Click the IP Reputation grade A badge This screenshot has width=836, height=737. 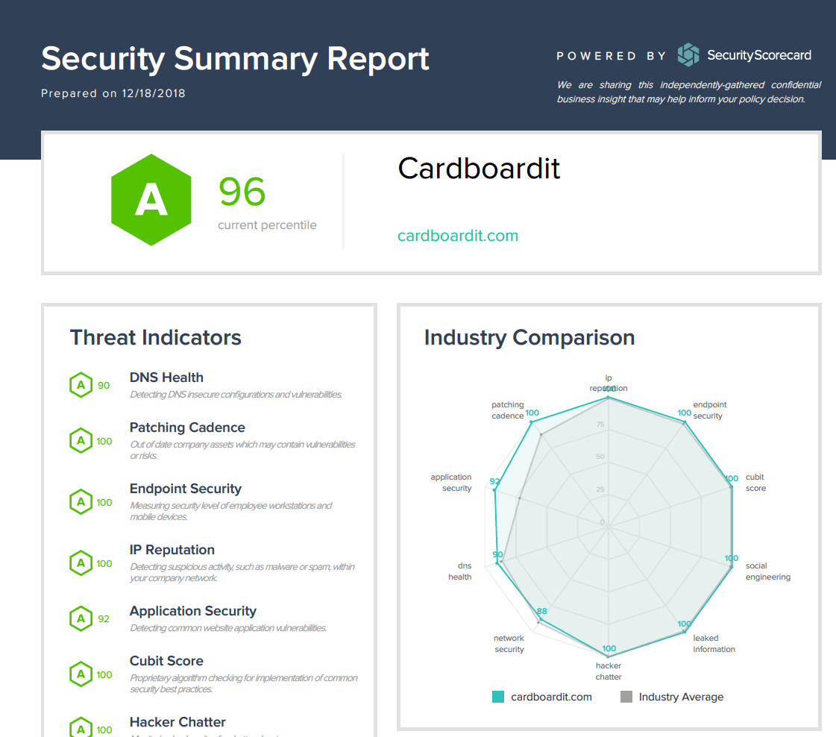pos(81,563)
